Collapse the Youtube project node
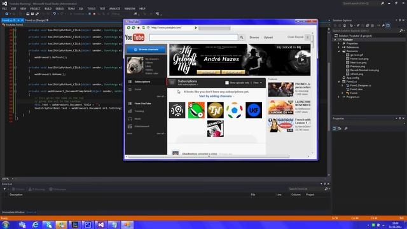 [x=335, y=39]
